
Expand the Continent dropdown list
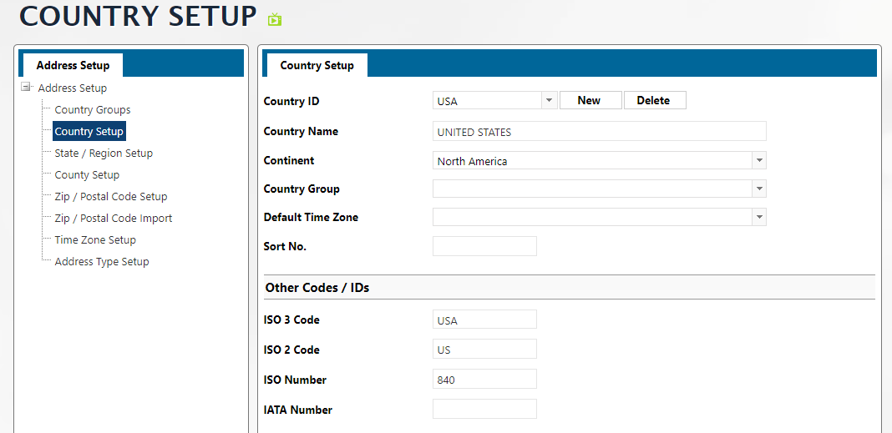[758, 160]
